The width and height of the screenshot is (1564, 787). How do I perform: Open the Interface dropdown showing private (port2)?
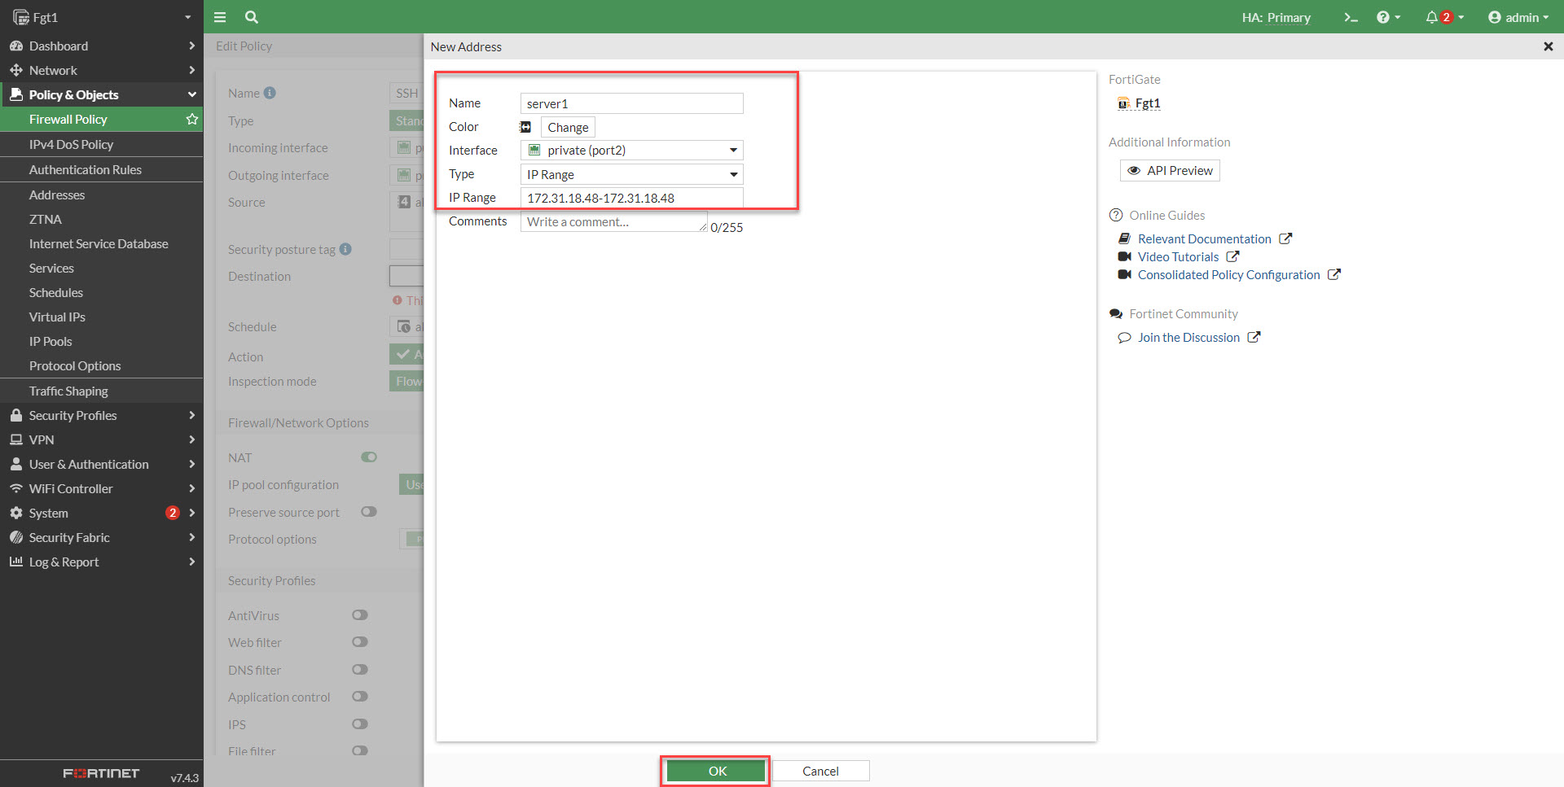coord(631,150)
